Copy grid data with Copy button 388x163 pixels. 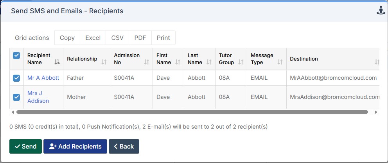click(67, 38)
